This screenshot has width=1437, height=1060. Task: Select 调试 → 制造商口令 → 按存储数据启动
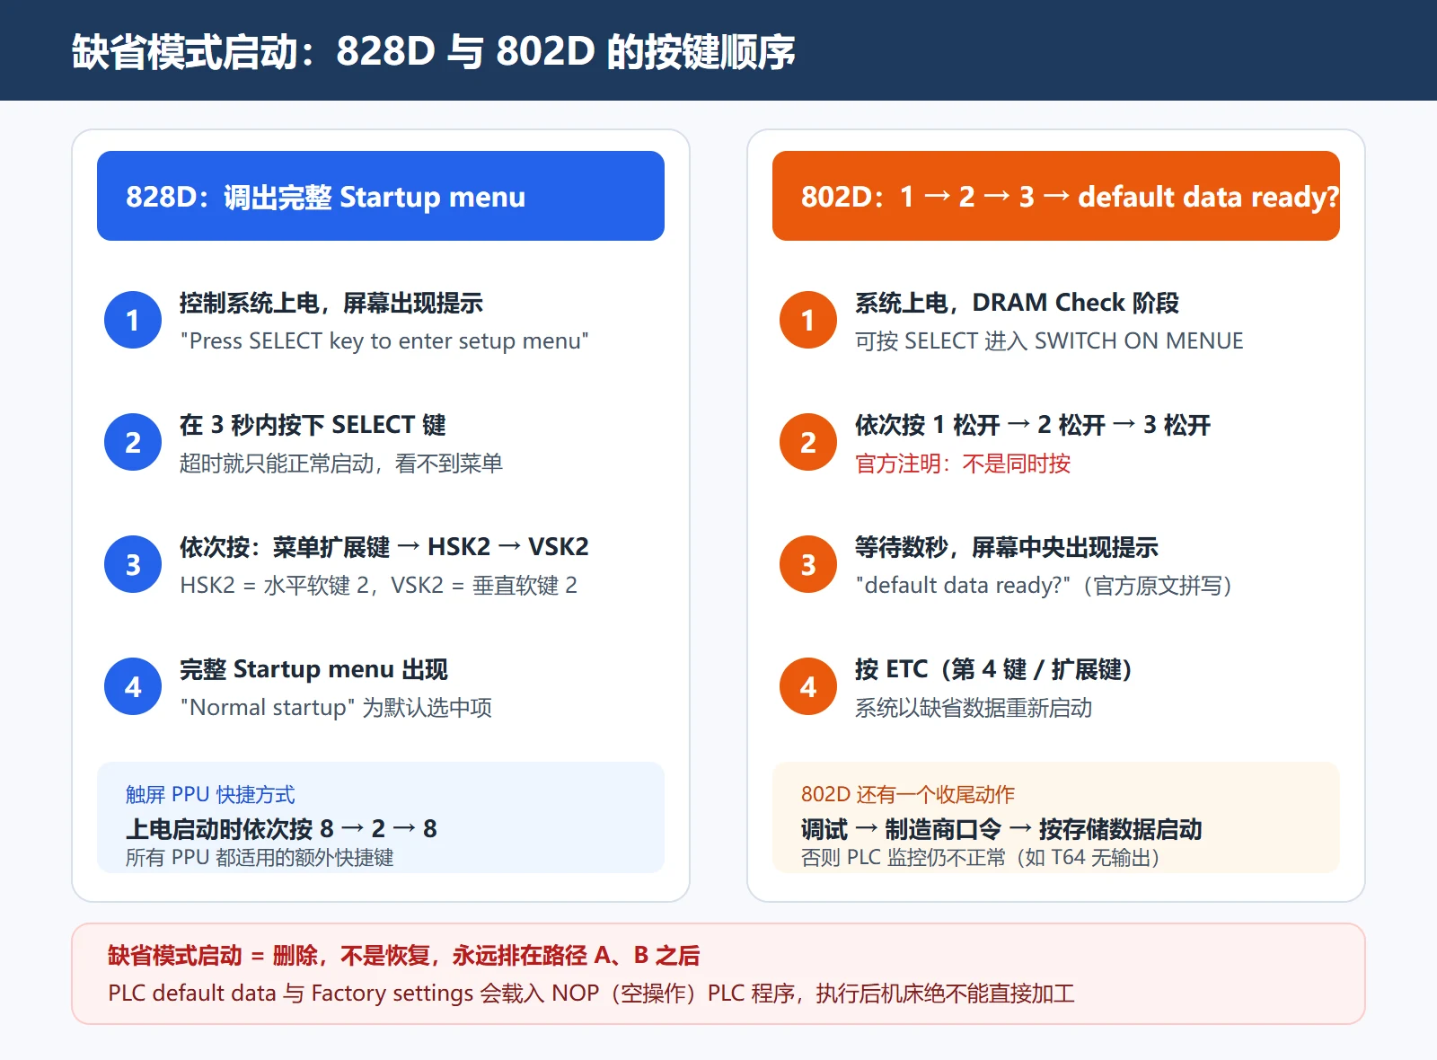(x=1001, y=828)
